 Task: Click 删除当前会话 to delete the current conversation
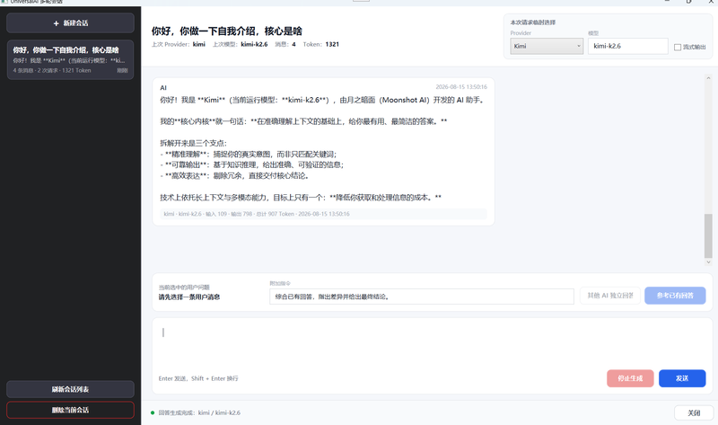click(70, 410)
